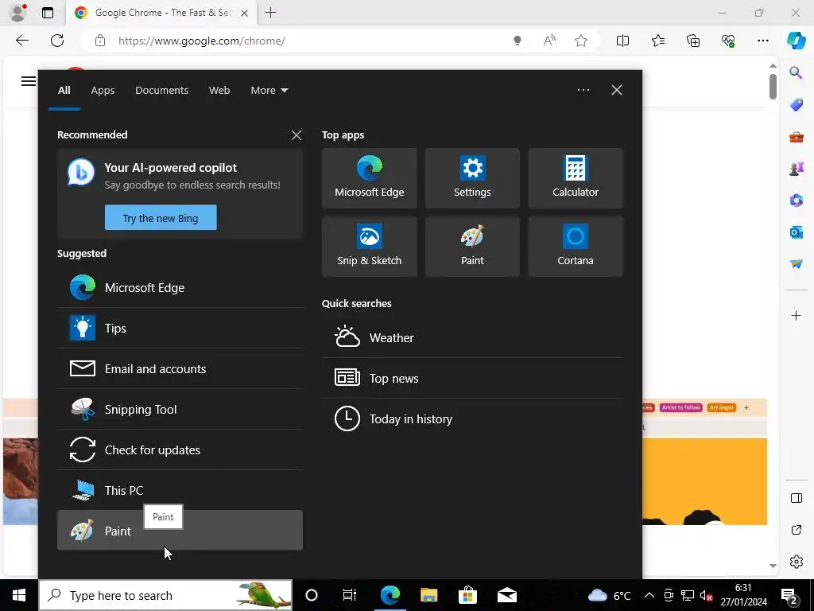This screenshot has width=814, height=611.
Task: Toggle Read aloud icon in address bar
Action: point(549,41)
